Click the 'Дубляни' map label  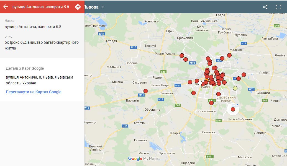241,35
